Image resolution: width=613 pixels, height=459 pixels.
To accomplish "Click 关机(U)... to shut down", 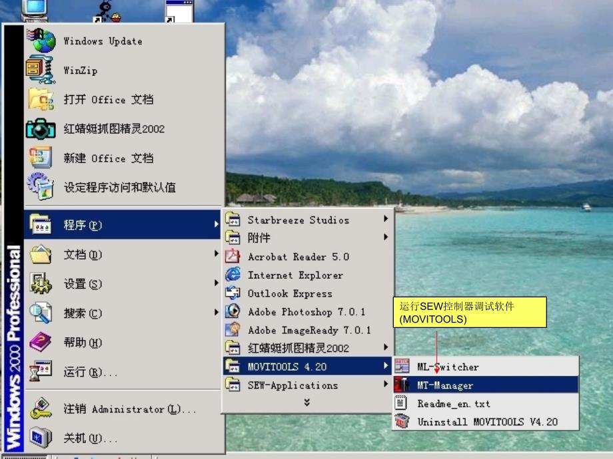I will click(90, 438).
